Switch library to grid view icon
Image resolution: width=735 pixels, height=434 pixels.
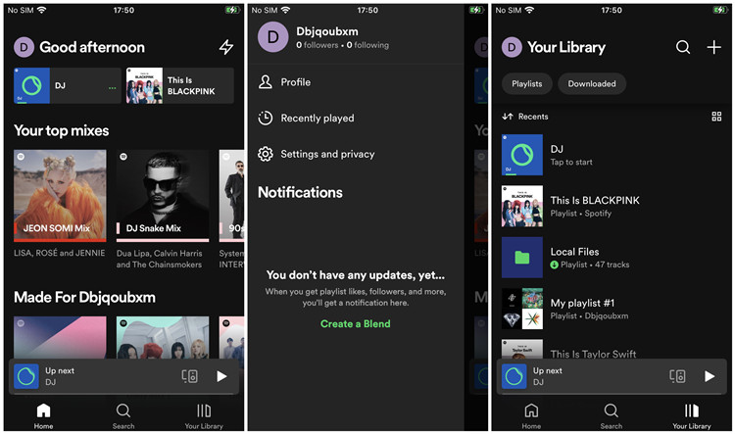[x=716, y=117]
